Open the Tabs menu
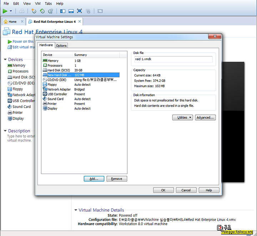The width and height of the screenshot is (257, 236). pyautogui.click(x=48, y=4)
